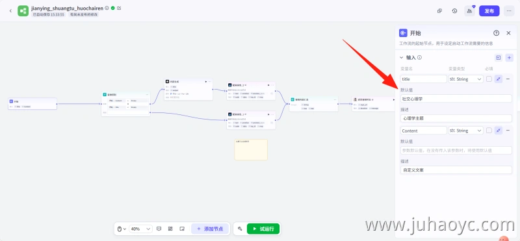Open the collaborators icon in header
The height and width of the screenshot is (241, 520).
[x=469, y=11]
